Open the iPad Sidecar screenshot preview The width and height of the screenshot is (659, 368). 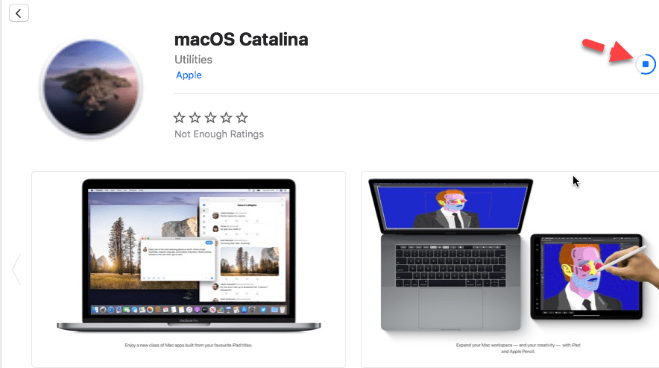click(510, 269)
